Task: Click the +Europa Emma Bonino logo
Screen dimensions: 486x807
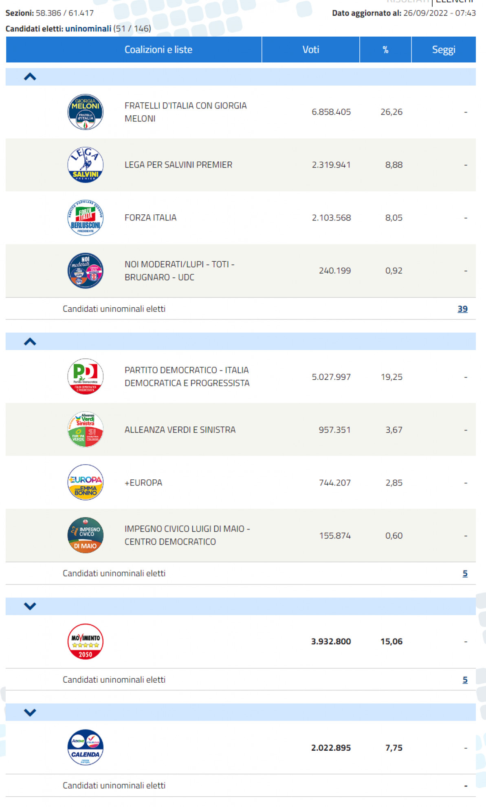Action: tap(85, 483)
